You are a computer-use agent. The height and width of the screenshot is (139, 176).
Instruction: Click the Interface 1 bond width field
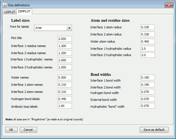[x=148, y=78]
